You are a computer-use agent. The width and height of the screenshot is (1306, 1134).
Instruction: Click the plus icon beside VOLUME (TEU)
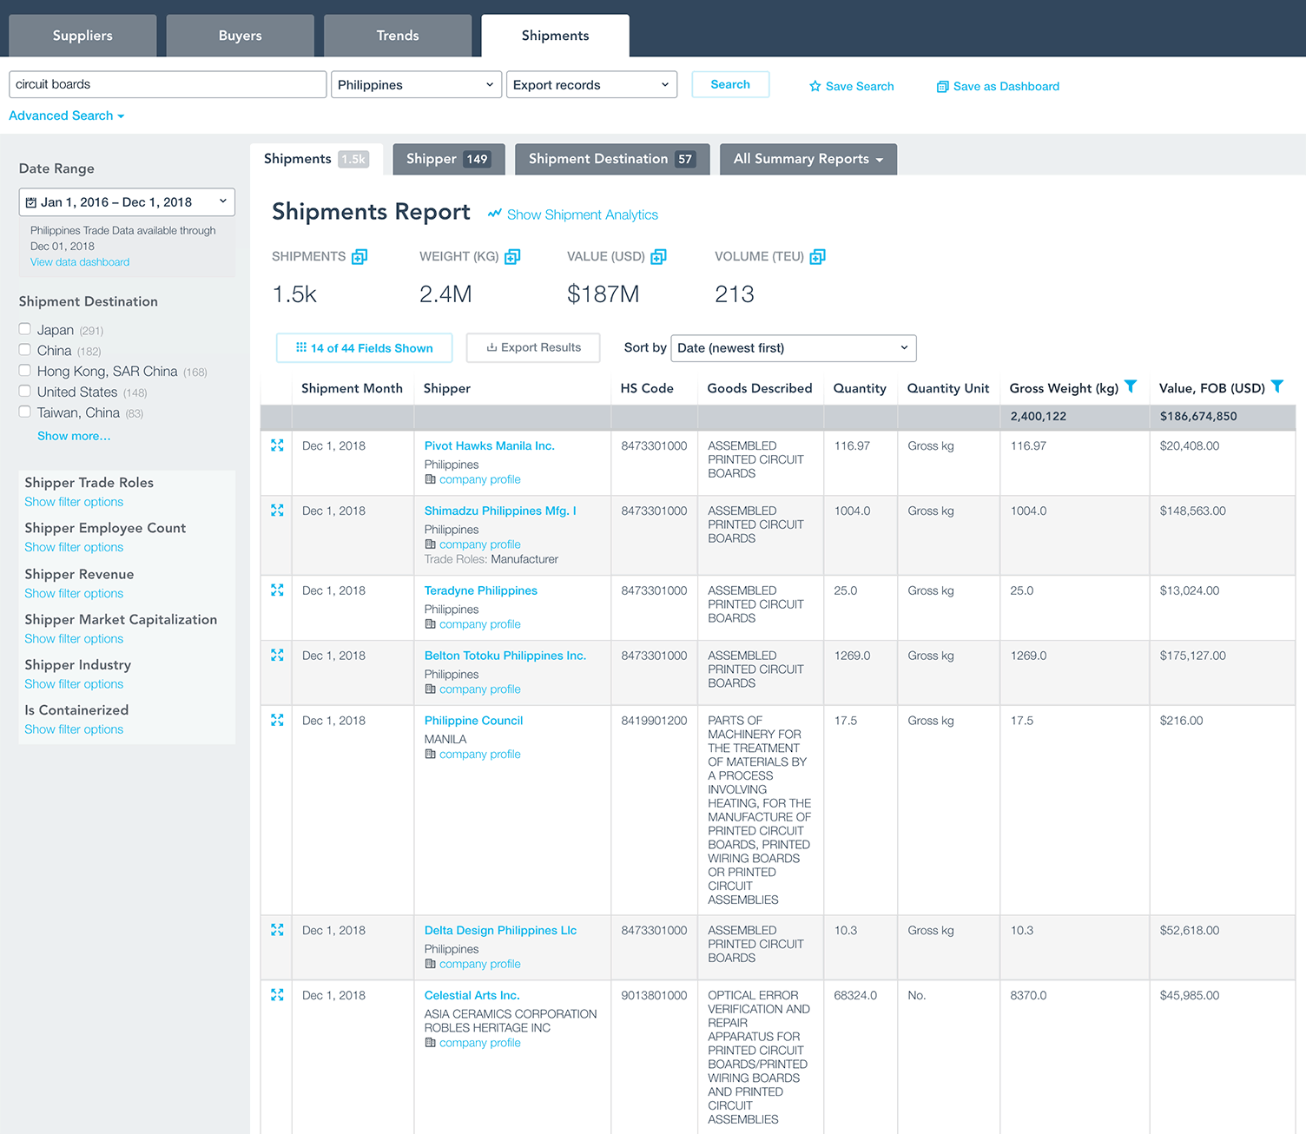coord(817,256)
